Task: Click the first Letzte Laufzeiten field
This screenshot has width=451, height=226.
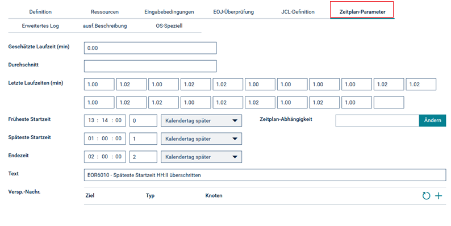Action: click(99, 84)
